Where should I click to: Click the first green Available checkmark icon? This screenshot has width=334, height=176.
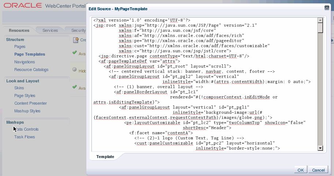click(x=75, y=52)
